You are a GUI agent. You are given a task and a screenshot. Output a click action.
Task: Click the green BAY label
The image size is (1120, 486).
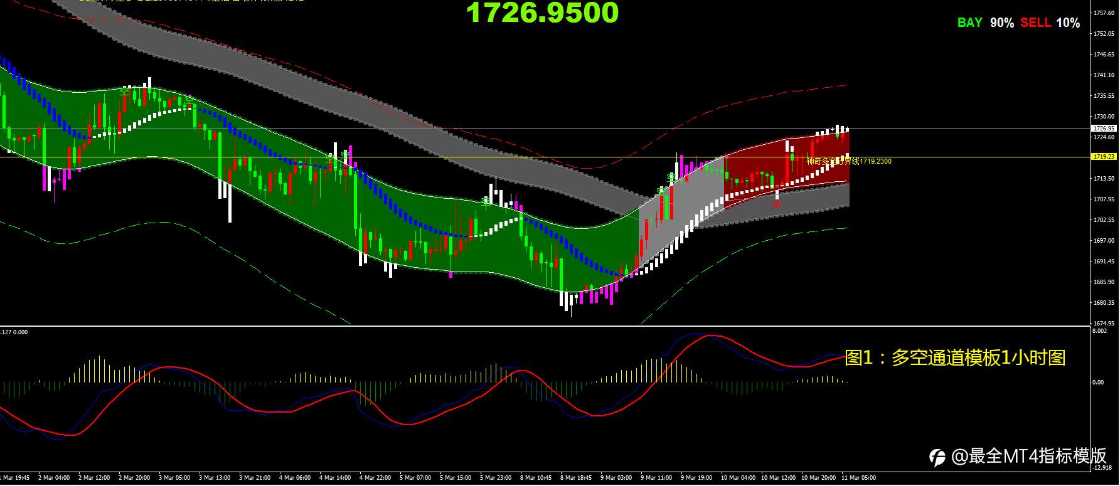coord(969,23)
